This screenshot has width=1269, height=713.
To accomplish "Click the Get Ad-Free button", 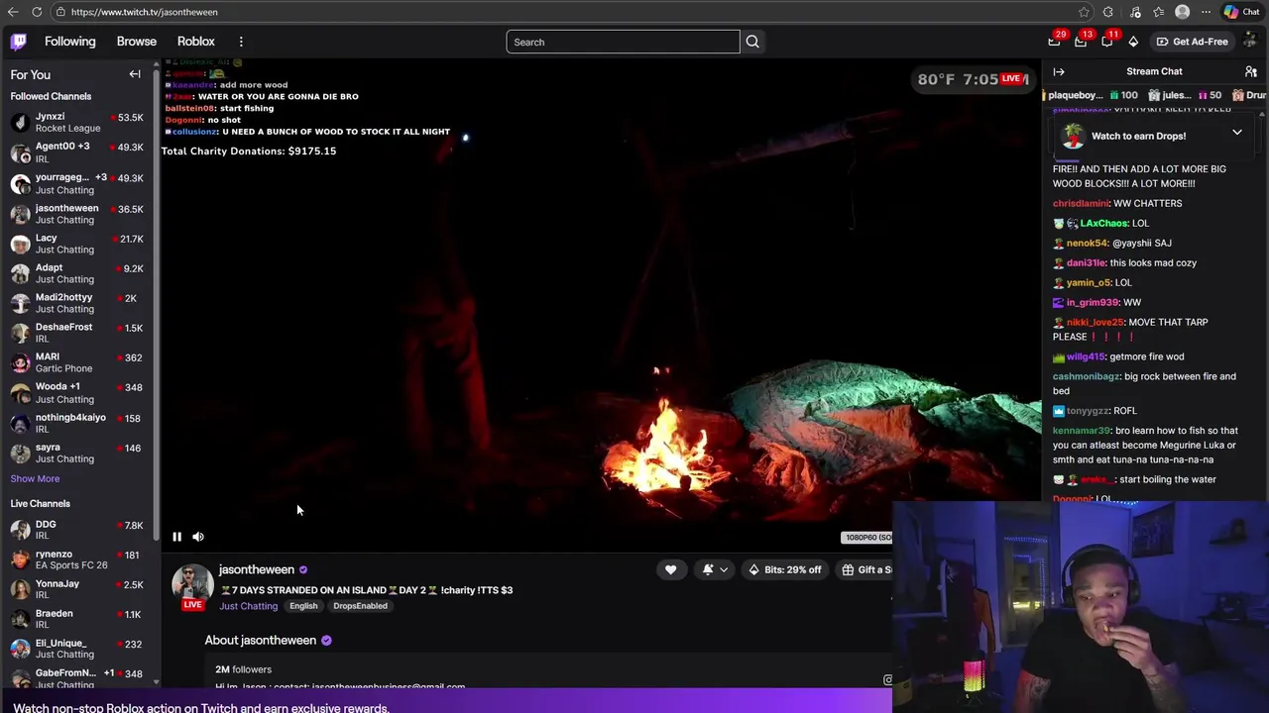I will (x=1191, y=42).
